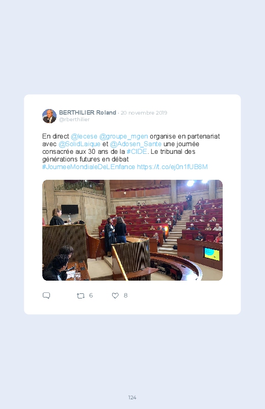Click the BERTHILIER Roland display name

tap(88, 113)
